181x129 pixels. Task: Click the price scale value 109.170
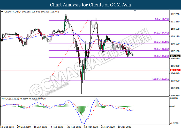[175, 36]
